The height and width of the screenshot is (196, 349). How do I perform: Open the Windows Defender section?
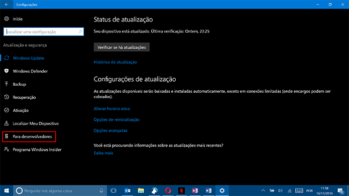point(30,71)
